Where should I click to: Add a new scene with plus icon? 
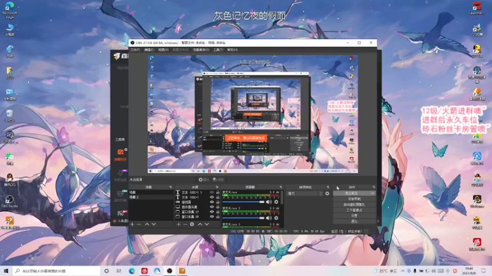tap(132, 224)
